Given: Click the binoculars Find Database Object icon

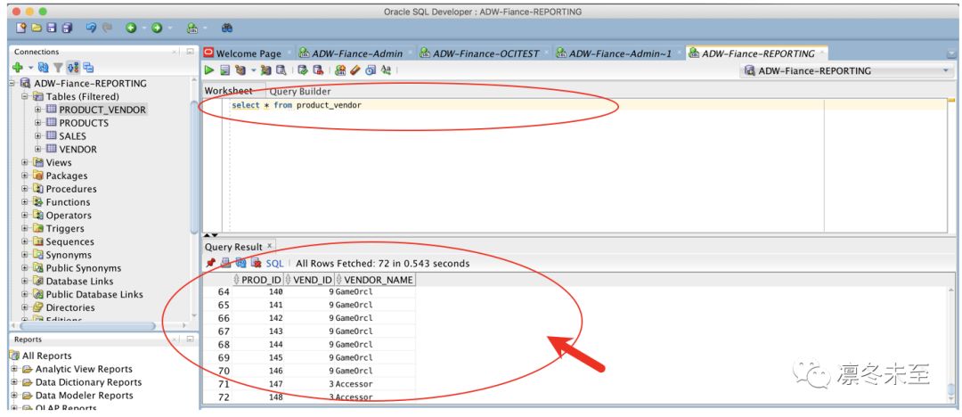Looking at the screenshot, I should (x=227, y=28).
